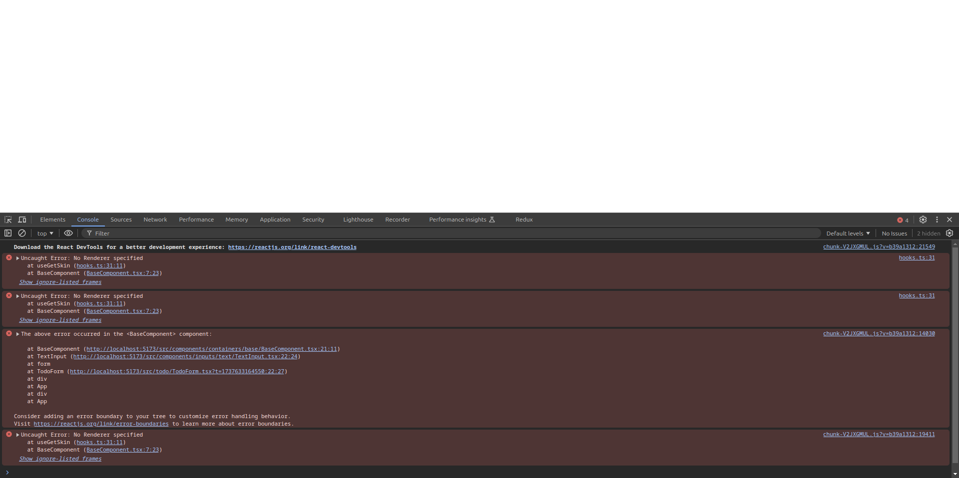Activate the inspect element picker icon
The width and height of the screenshot is (959, 478).
pyautogui.click(x=8, y=220)
